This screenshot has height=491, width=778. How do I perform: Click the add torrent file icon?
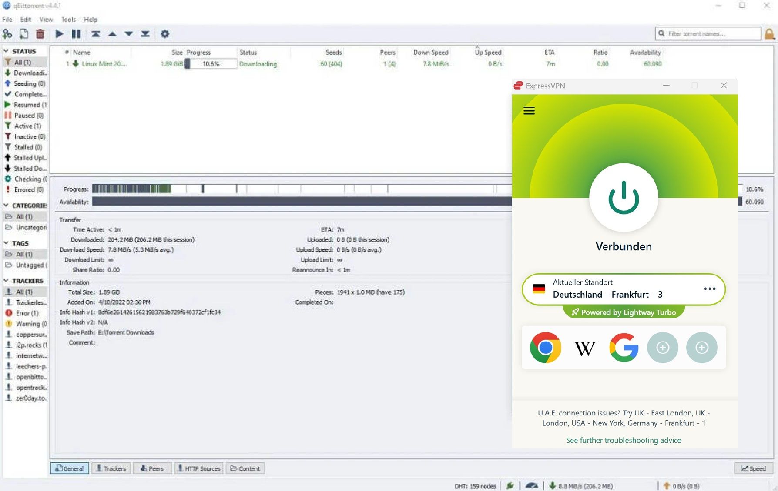(x=24, y=34)
